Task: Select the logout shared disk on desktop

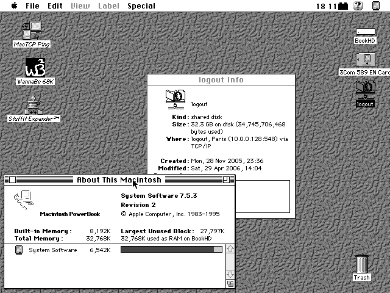Action: [365, 90]
